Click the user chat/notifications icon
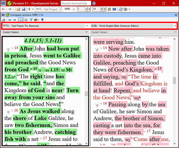Image resolution: width=179 pixels, height=148 pixels. coord(125,9)
